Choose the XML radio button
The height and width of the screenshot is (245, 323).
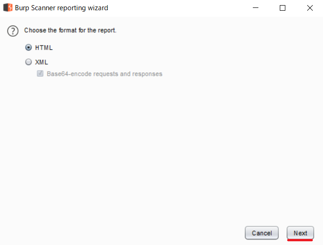tap(28, 62)
